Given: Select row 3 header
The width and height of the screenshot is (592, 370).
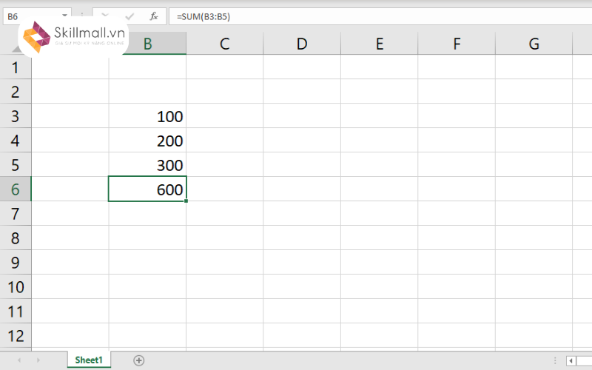Looking at the screenshot, I should (x=16, y=116).
